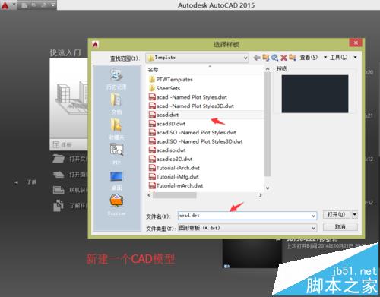Click the Back arrow in dialog toolbar
Screen dimensions: 380x297
click(257, 58)
